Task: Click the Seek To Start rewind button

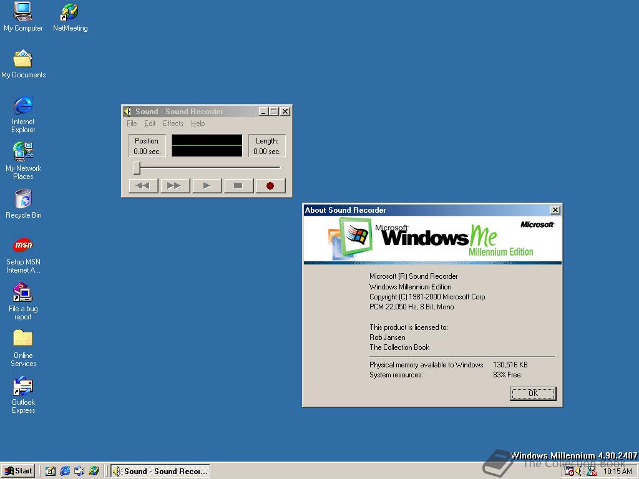Action: [x=143, y=186]
